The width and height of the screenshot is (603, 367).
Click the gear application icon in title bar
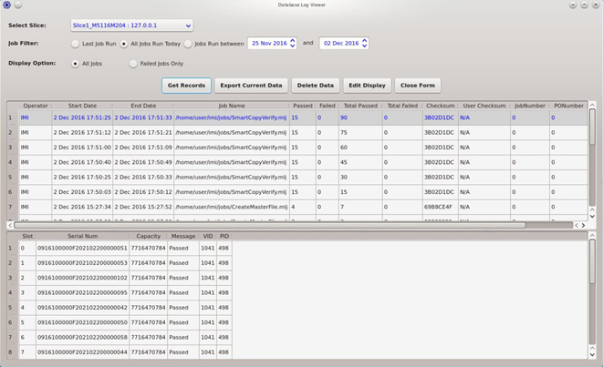6,5
